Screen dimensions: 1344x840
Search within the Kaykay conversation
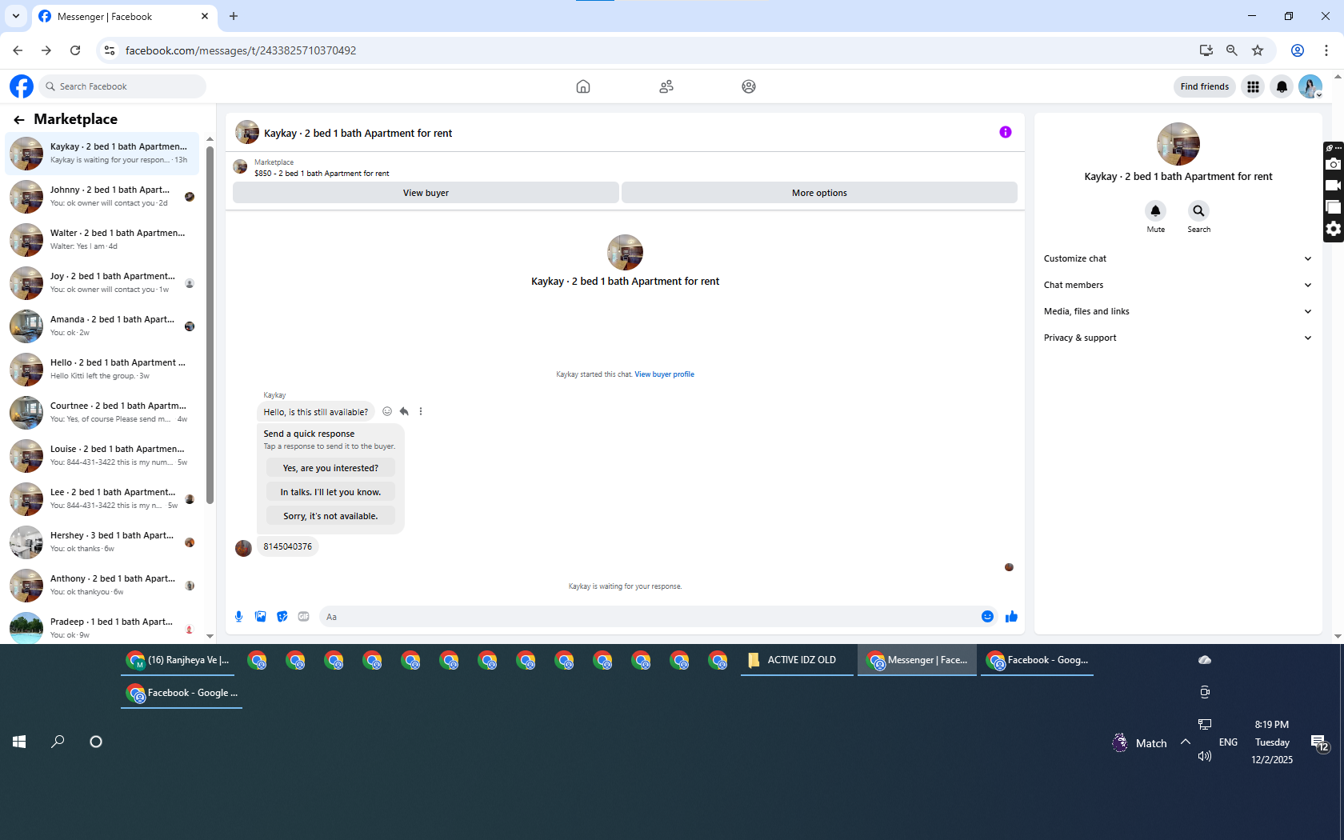[1198, 211]
